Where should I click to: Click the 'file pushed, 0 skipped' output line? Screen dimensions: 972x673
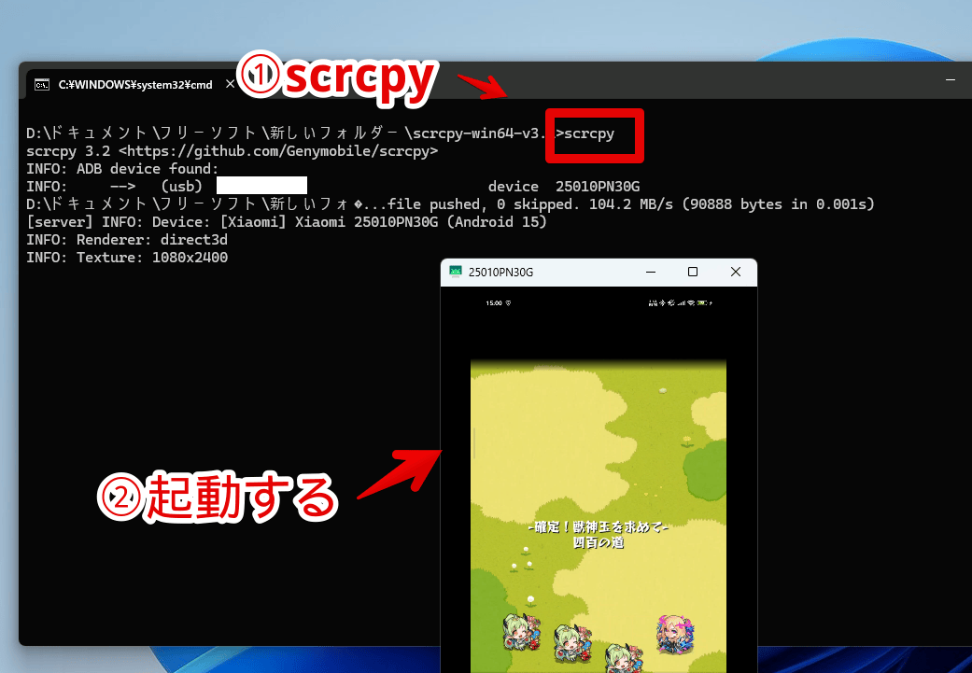pos(450,204)
